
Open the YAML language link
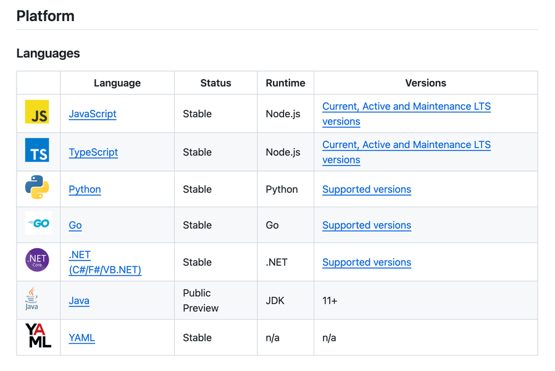click(x=82, y=338)
